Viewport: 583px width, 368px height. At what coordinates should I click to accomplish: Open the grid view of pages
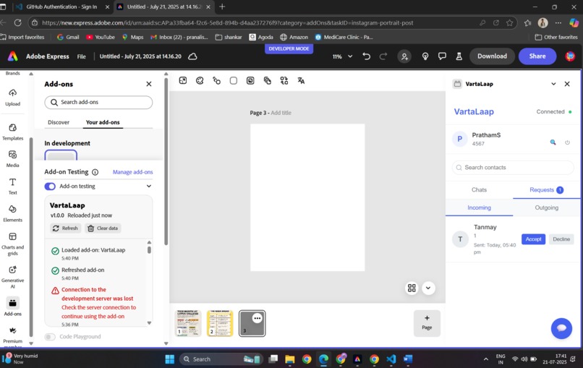coord(412,288)
